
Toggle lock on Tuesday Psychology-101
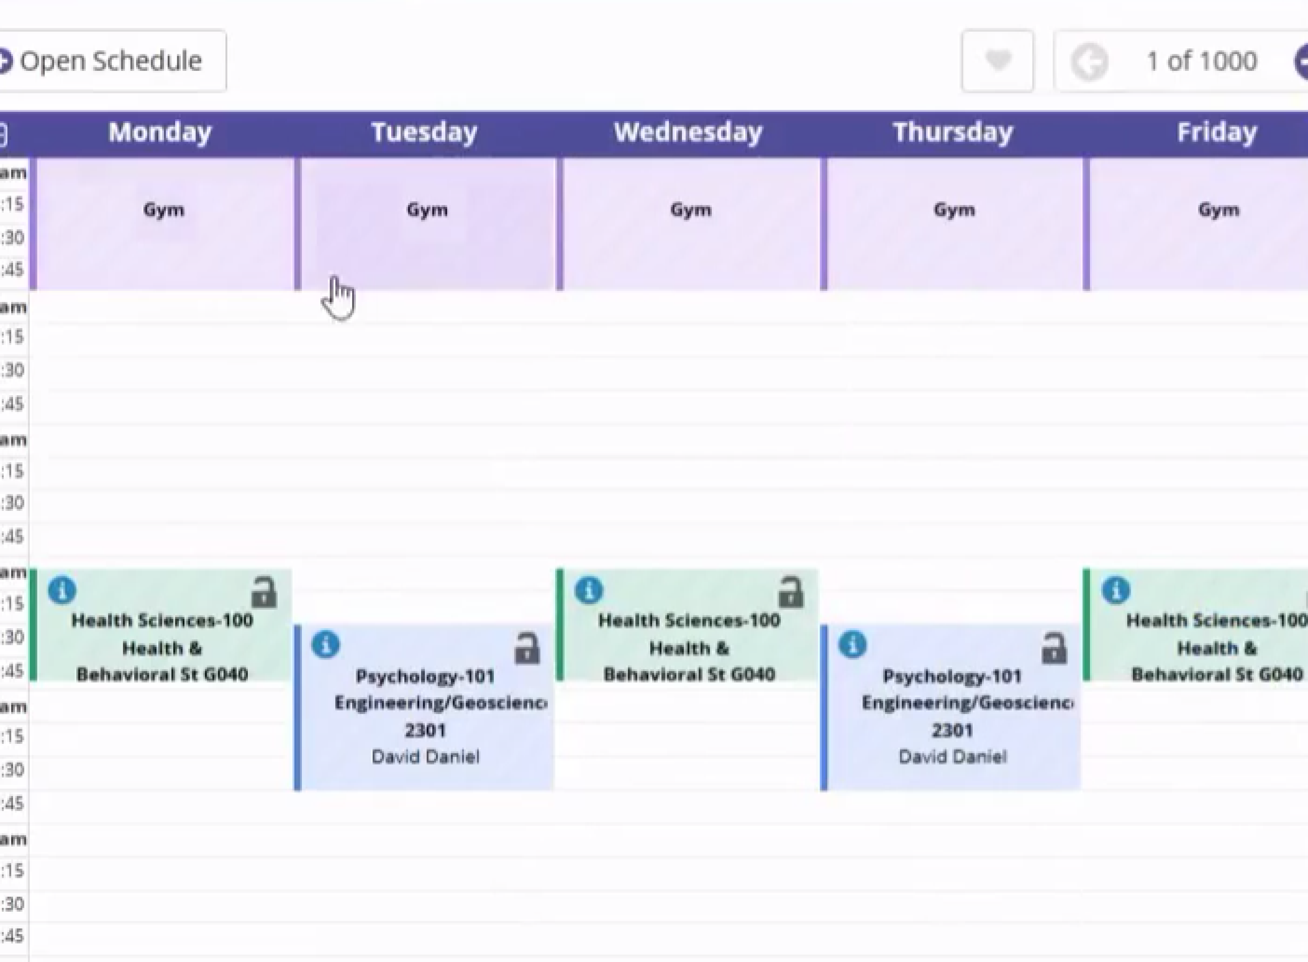point(527,647)
